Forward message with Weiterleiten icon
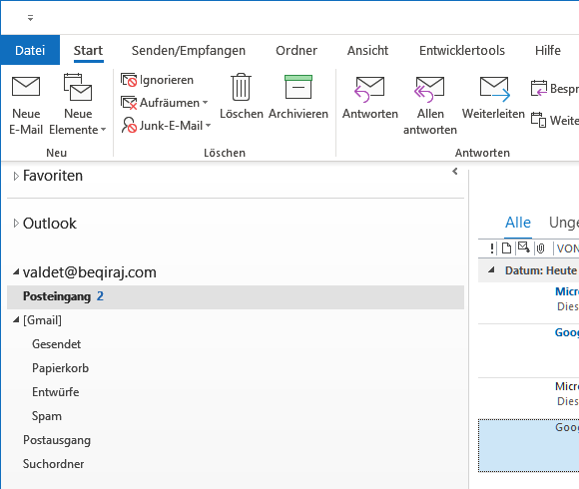Viewport: 579px width, 489px height. point(495,89)
